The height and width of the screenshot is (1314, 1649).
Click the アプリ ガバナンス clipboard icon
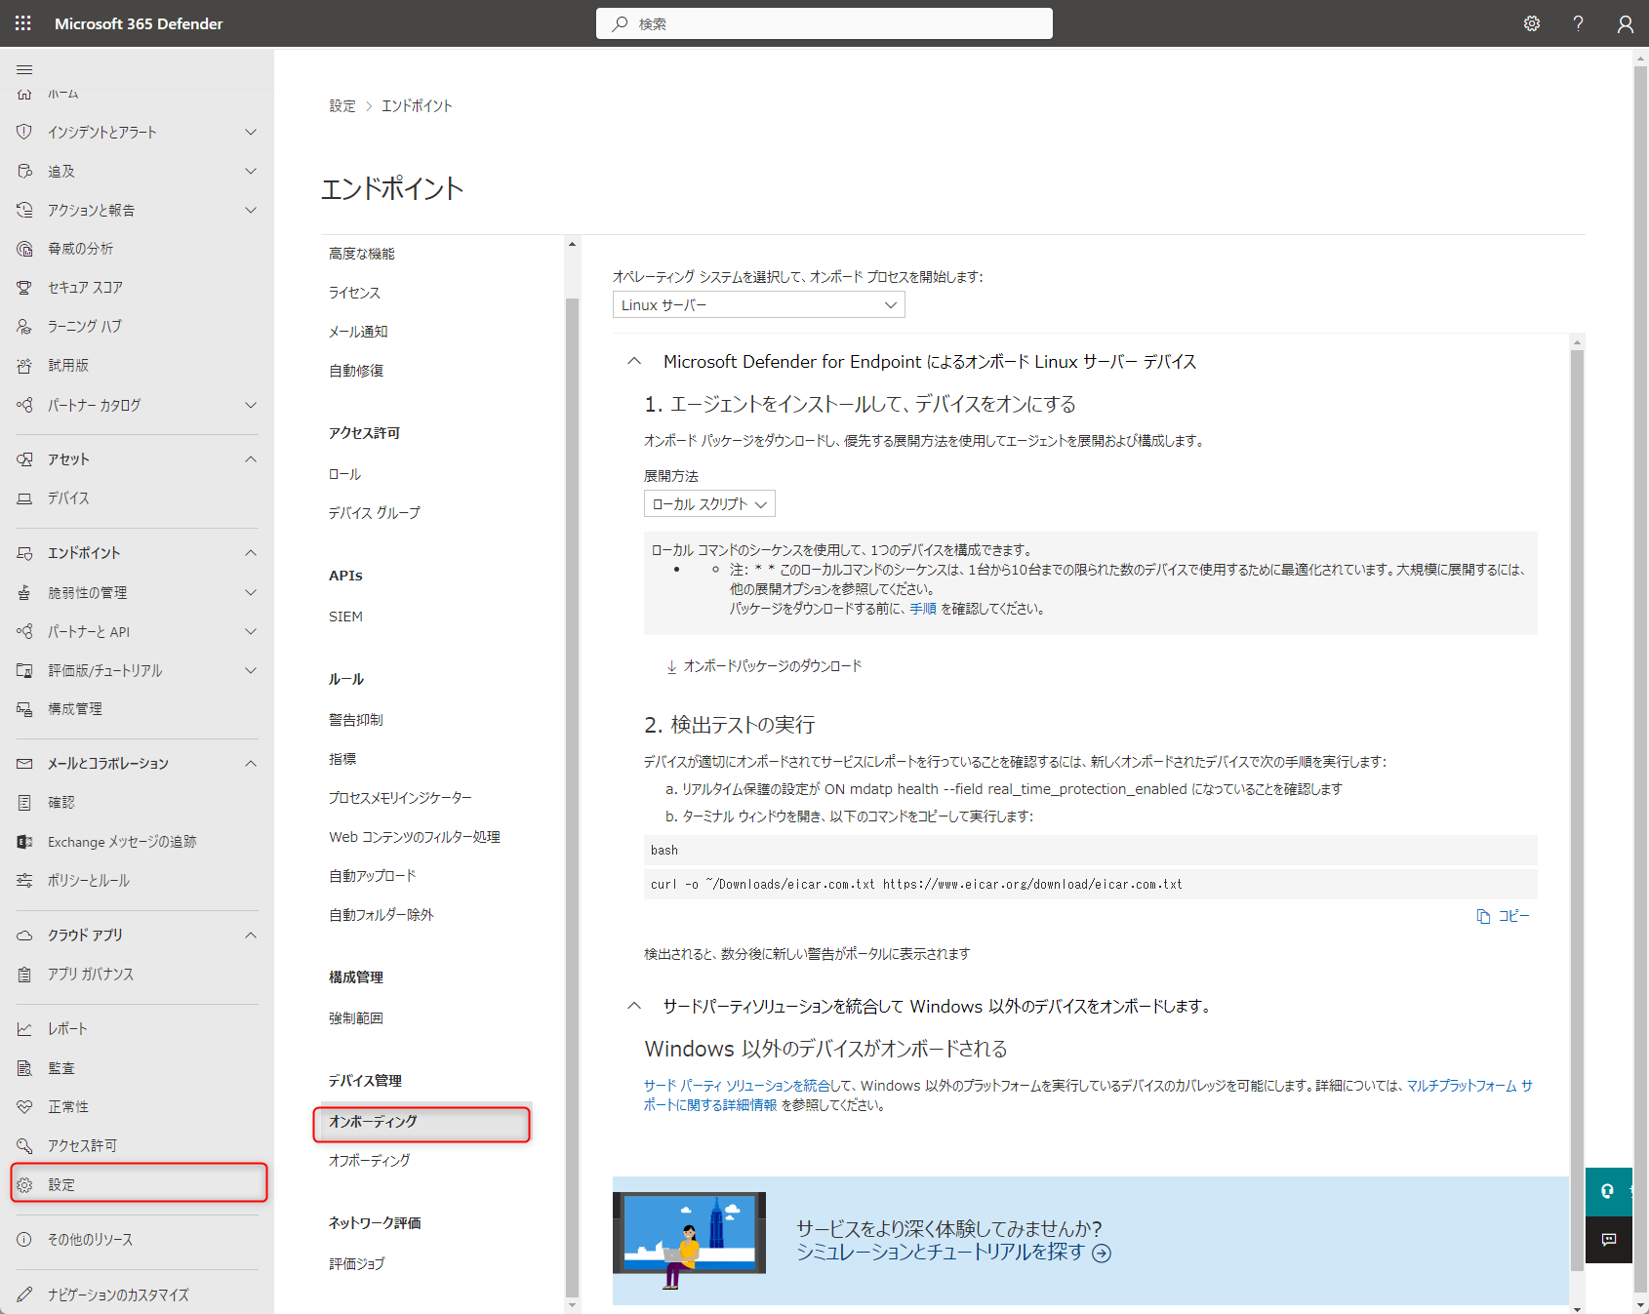(x=24, y=975)
